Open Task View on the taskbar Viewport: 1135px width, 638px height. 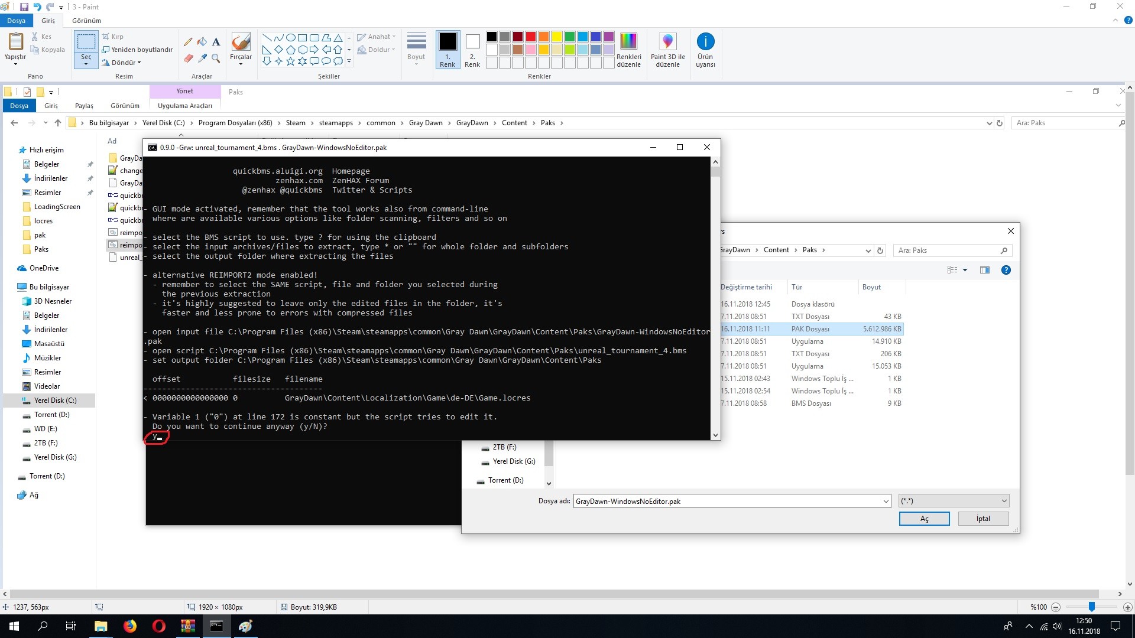tap(71, 626)
